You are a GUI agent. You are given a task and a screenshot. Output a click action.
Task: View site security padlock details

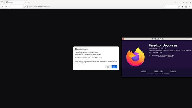28,6
